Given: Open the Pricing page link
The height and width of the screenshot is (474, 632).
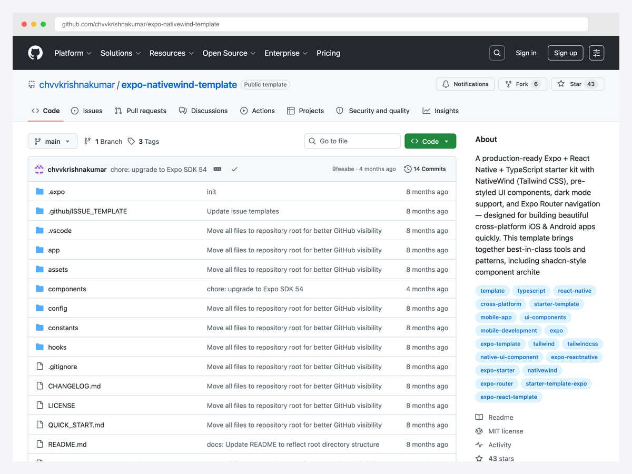Looking at the screenshot, I should 329,53.
